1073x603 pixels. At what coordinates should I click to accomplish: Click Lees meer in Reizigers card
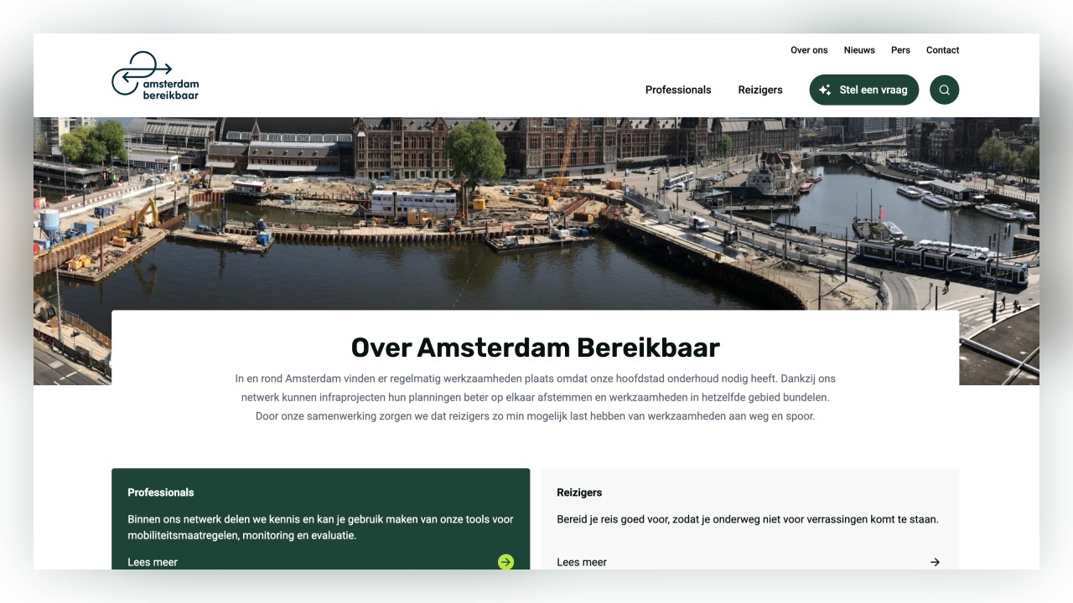[x=582, y=562]
